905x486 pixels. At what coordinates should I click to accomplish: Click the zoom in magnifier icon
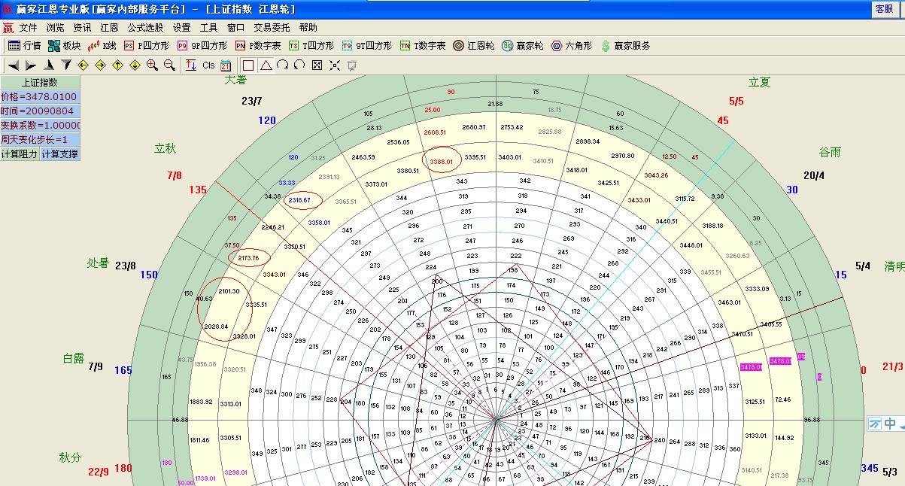[x=152, y=65]
